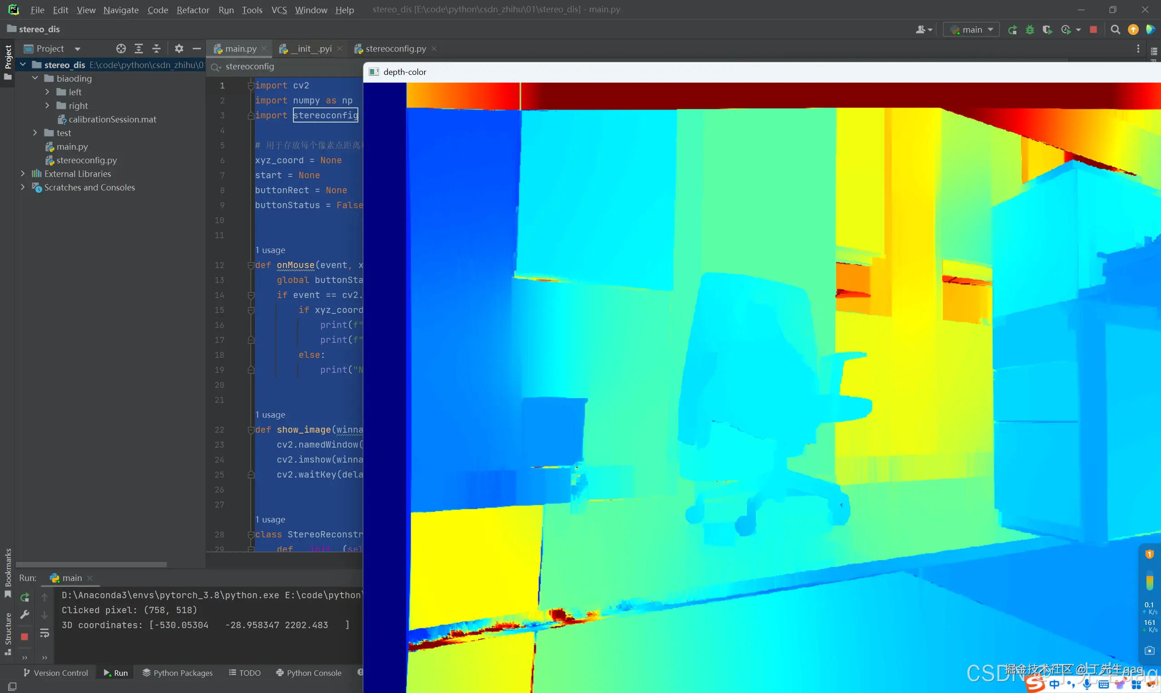Open the Refactor menu

pyautogui.click(x=192, y=10)
